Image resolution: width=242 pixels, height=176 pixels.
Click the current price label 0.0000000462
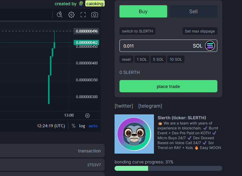[x=87, y=42]
